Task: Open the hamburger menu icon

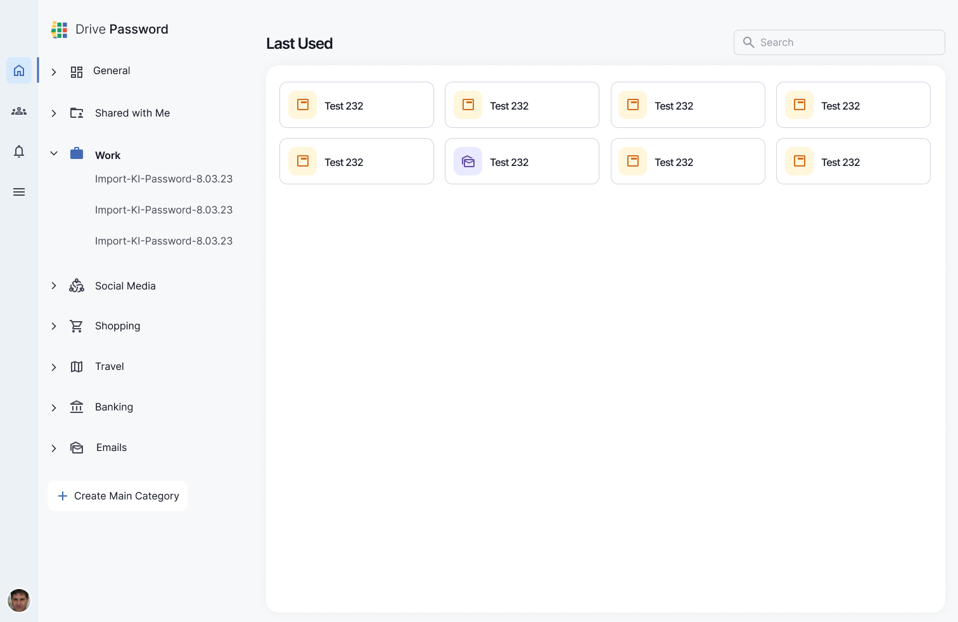Action: tap(19, 192)
